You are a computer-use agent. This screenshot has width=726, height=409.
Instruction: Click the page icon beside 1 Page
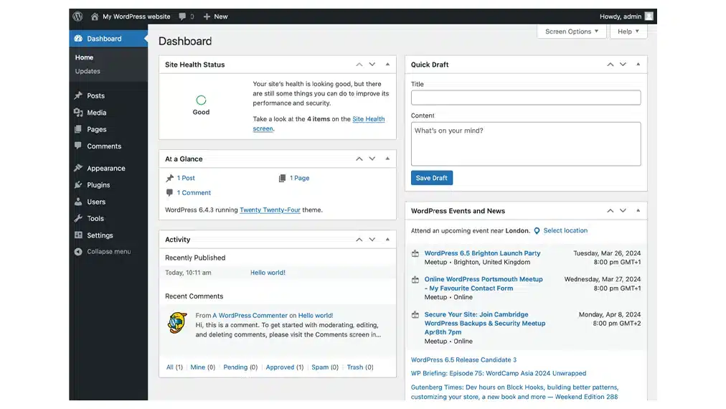282,178
